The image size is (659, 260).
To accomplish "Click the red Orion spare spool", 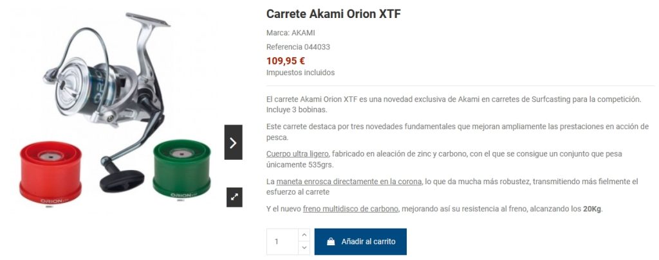I will [x=51, y=173].
